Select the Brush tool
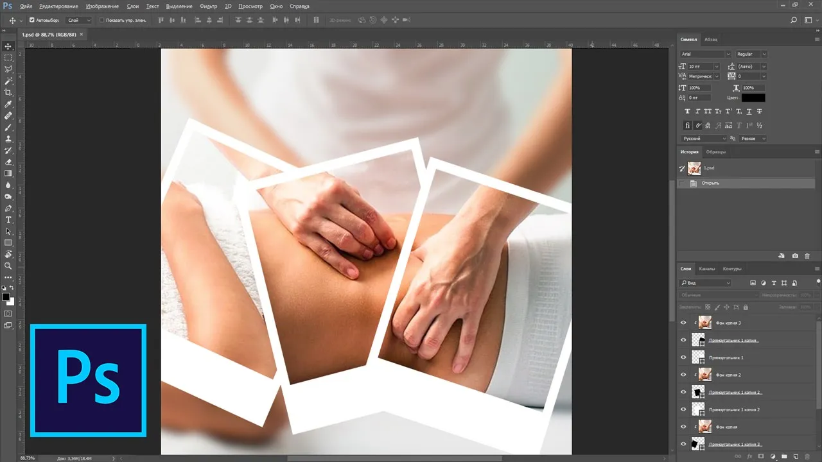This screenshot has width=822, height=462. click(8, 128)
